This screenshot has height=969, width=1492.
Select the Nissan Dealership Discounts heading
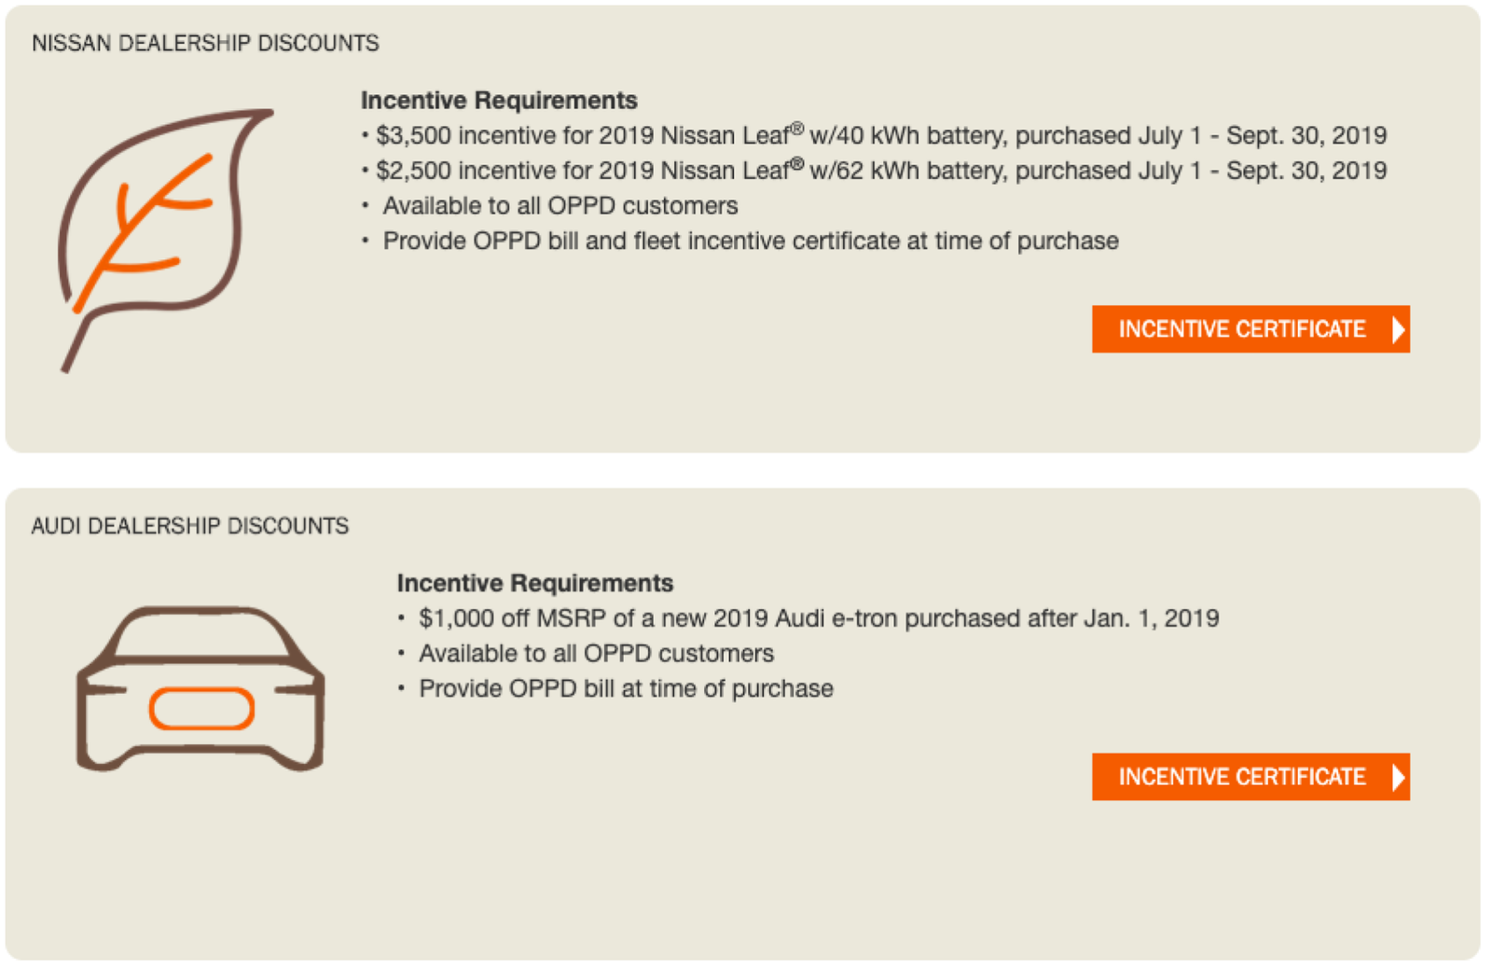pos(205,43)
